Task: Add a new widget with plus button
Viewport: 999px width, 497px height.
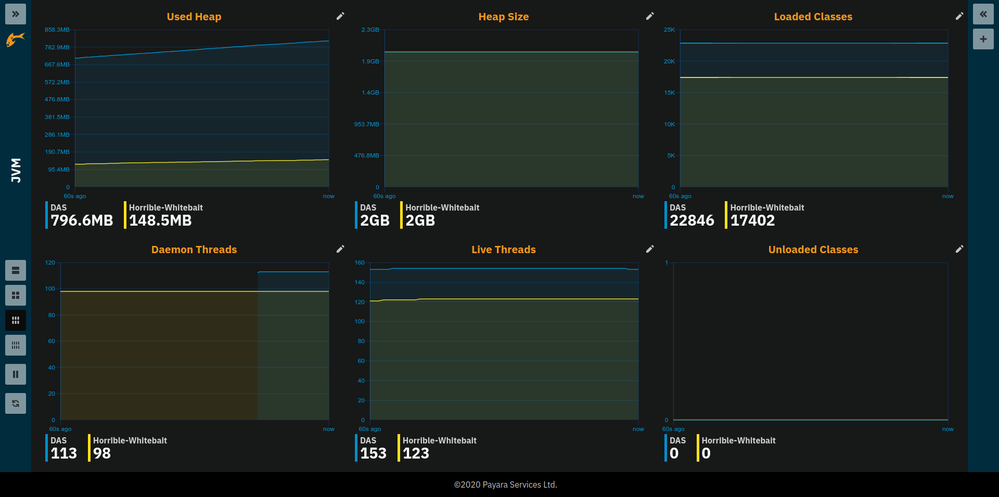Action: tap(983, 39)
